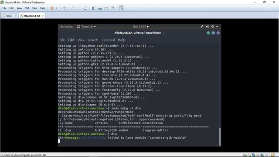
Task: Click the console view icon in toolbar
Action: [121, 8]
